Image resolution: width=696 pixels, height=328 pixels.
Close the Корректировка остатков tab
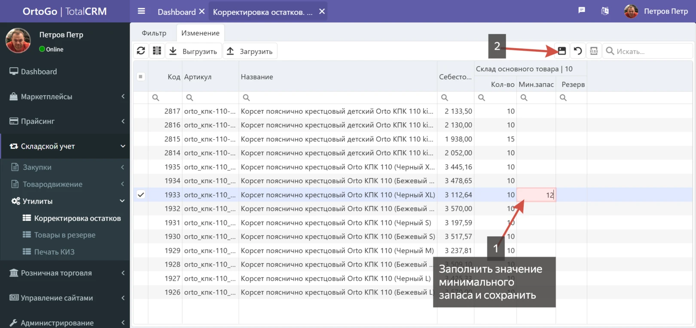click(322, 12)
